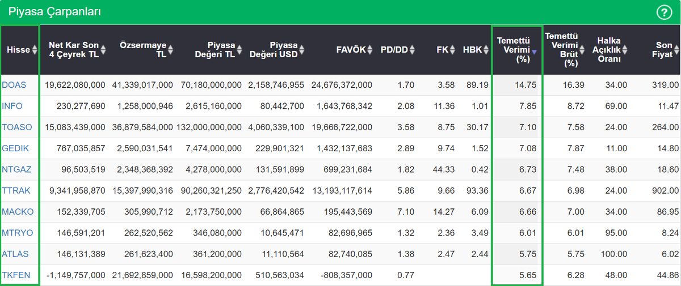The height and width of the screenshot is (286, 681).
Task: Sort by Net Kar Son 4 Çeyrek TL arrows
Action: 104,50
